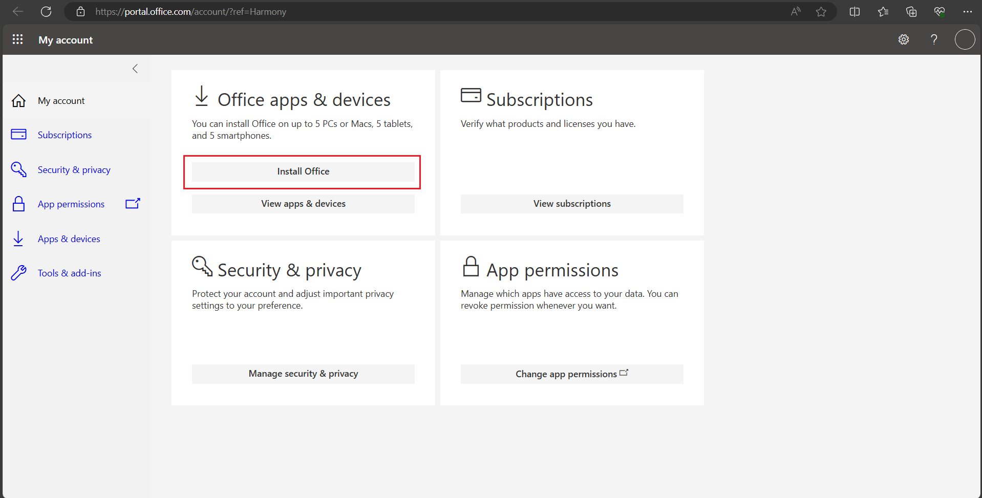This screenshot has height=498, width=982.
Task: Open Tools & add-ins sidebar item
Action: (69, 273)
